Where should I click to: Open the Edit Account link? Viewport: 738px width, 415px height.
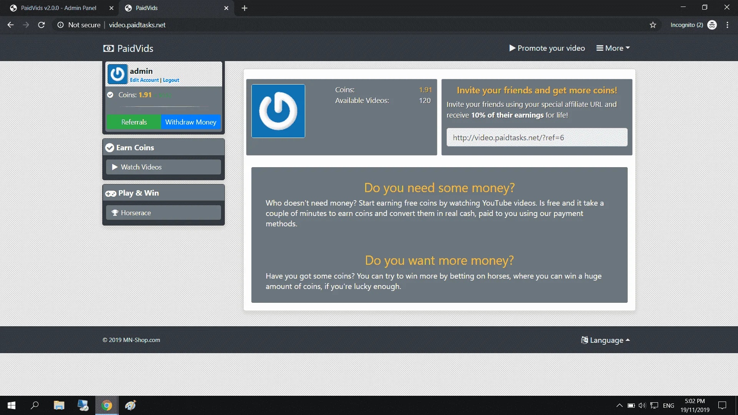coord(144,80)
